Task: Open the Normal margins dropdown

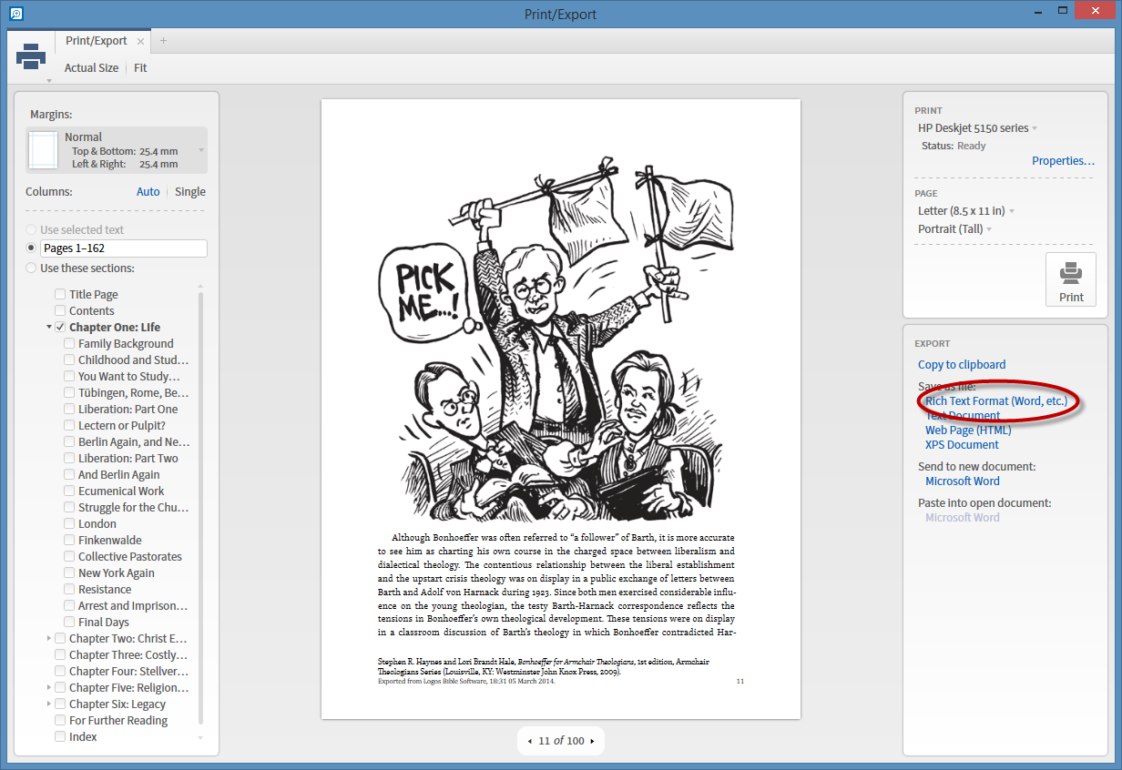Action: click(117, 150)
